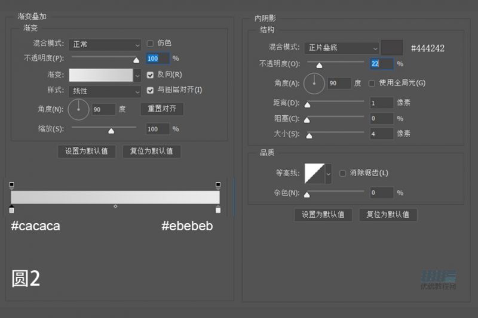Click the inner shadow 距离 value field
This screenshot has width=478, height=318.
click(x=381, y=103)
